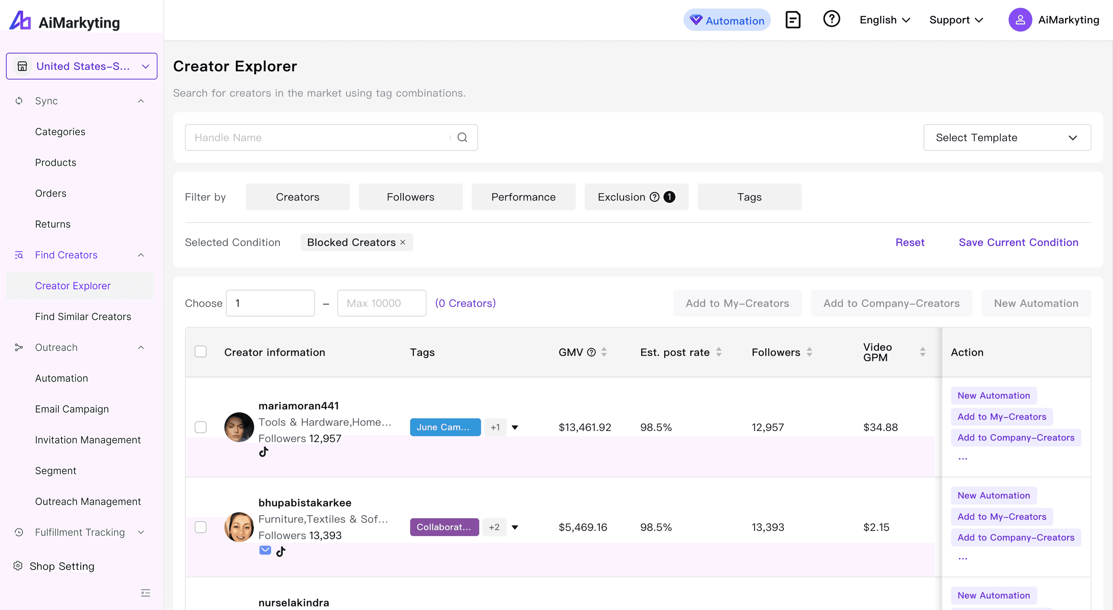Viewport: 1113px width, 610px height.
Task: Open Find Similar Creators page
Action: click(x=83, y=316)
